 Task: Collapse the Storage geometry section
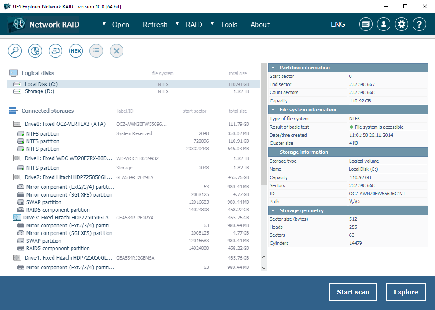(273, 210)
